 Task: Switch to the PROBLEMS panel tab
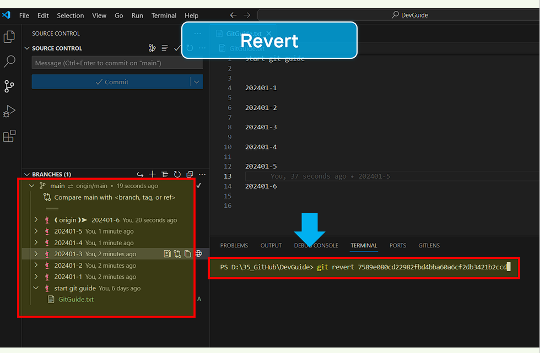point(234,245)
